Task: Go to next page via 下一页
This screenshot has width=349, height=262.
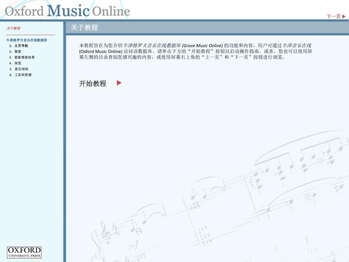Action: pyautogui.click(x=336, y=16)
